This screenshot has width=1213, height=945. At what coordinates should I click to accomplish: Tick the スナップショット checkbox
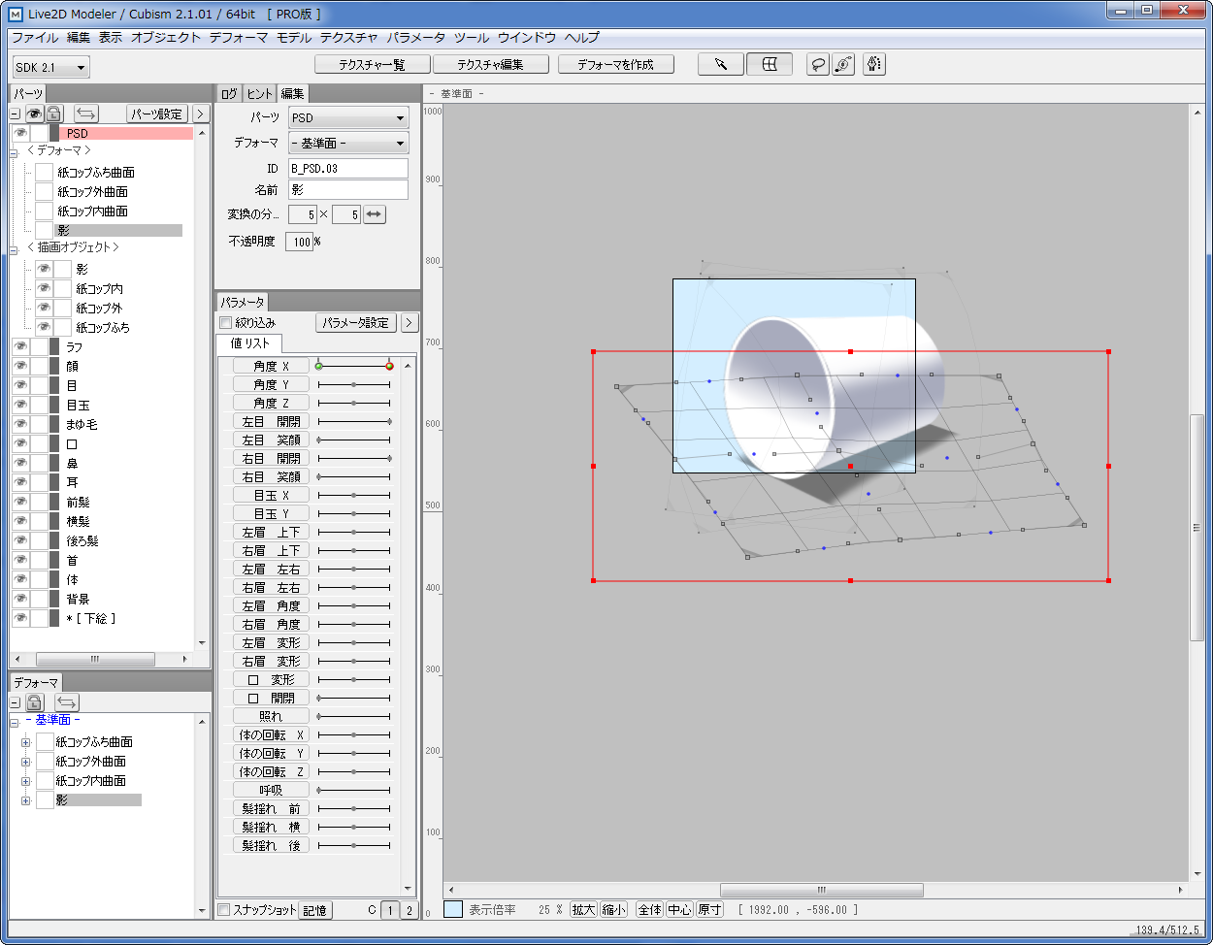[x=224, y=910]
